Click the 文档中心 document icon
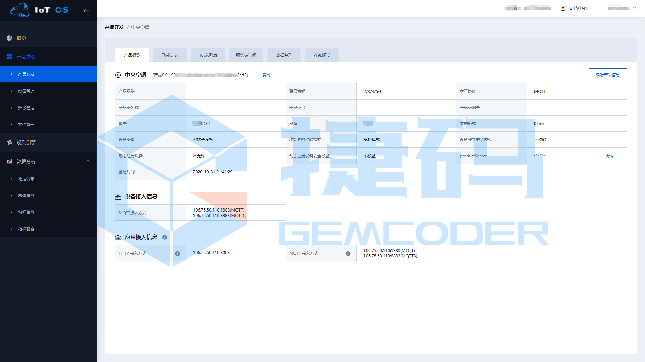 (x=563, y=8)
